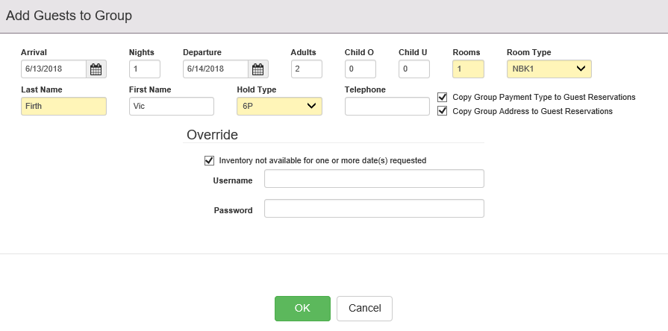The height and width of the screenshot is (331, 668).
Task: Select the Nights input field
Action: pos(144,69)
